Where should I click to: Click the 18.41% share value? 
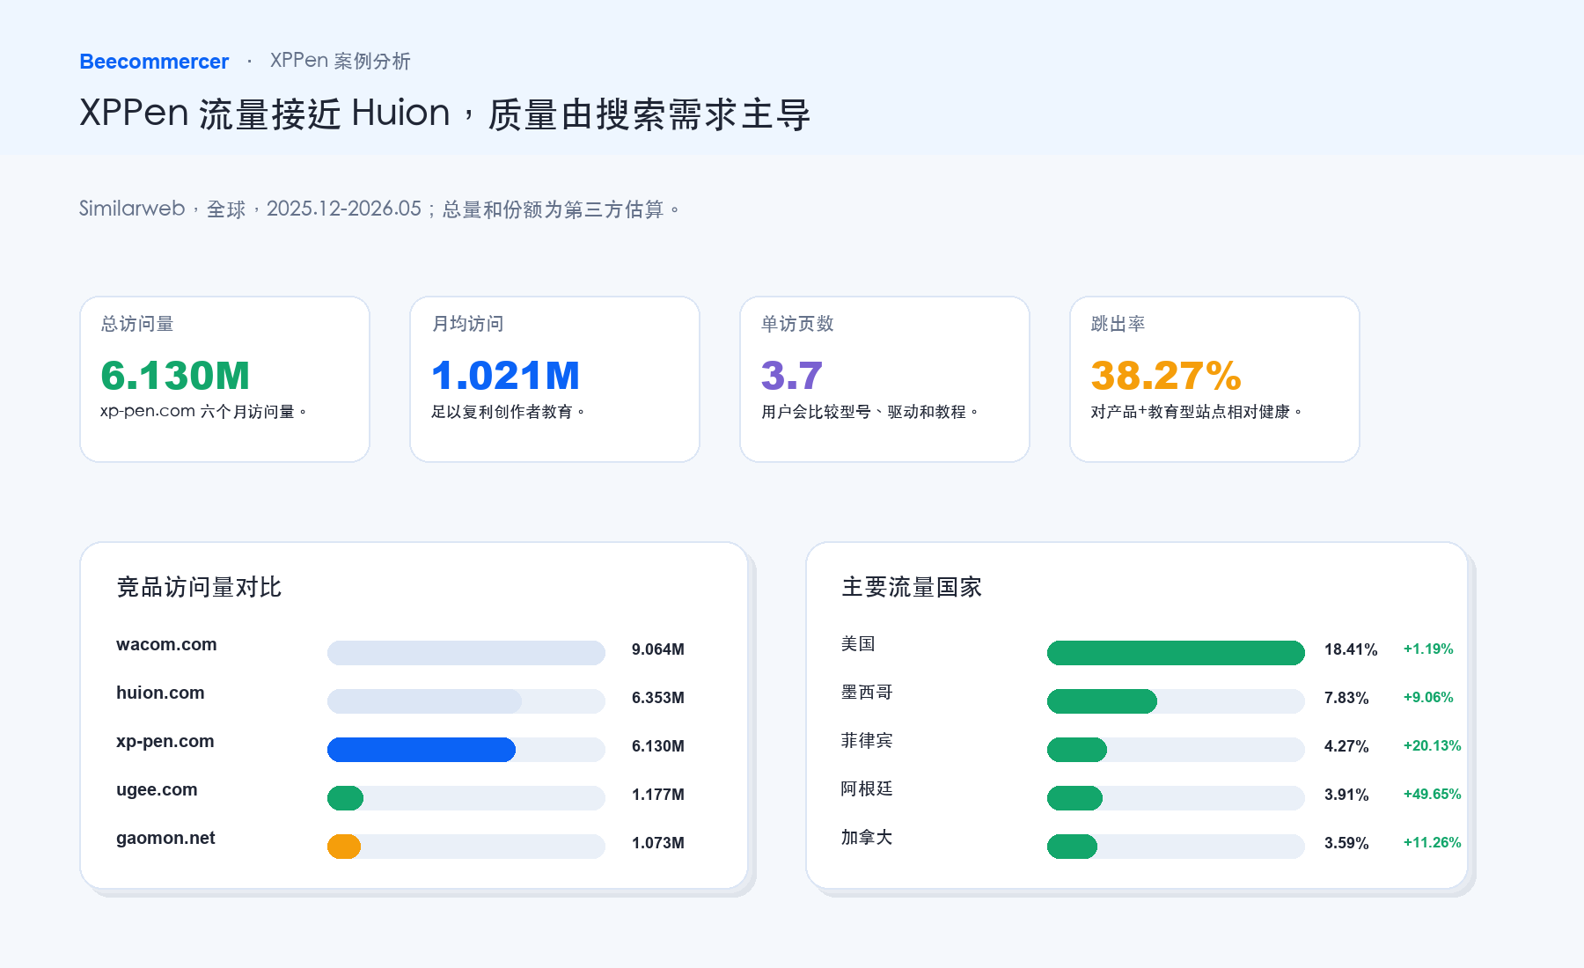click(x=1351, y=649)
